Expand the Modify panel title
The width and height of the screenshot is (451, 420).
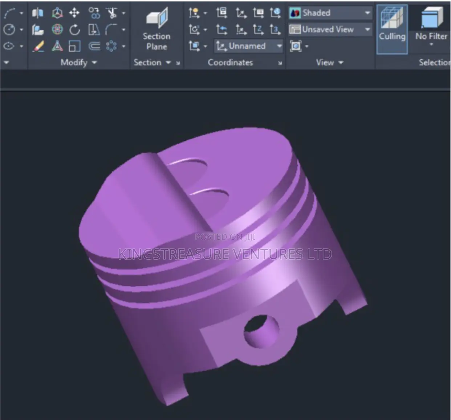(x=79, y=62)
